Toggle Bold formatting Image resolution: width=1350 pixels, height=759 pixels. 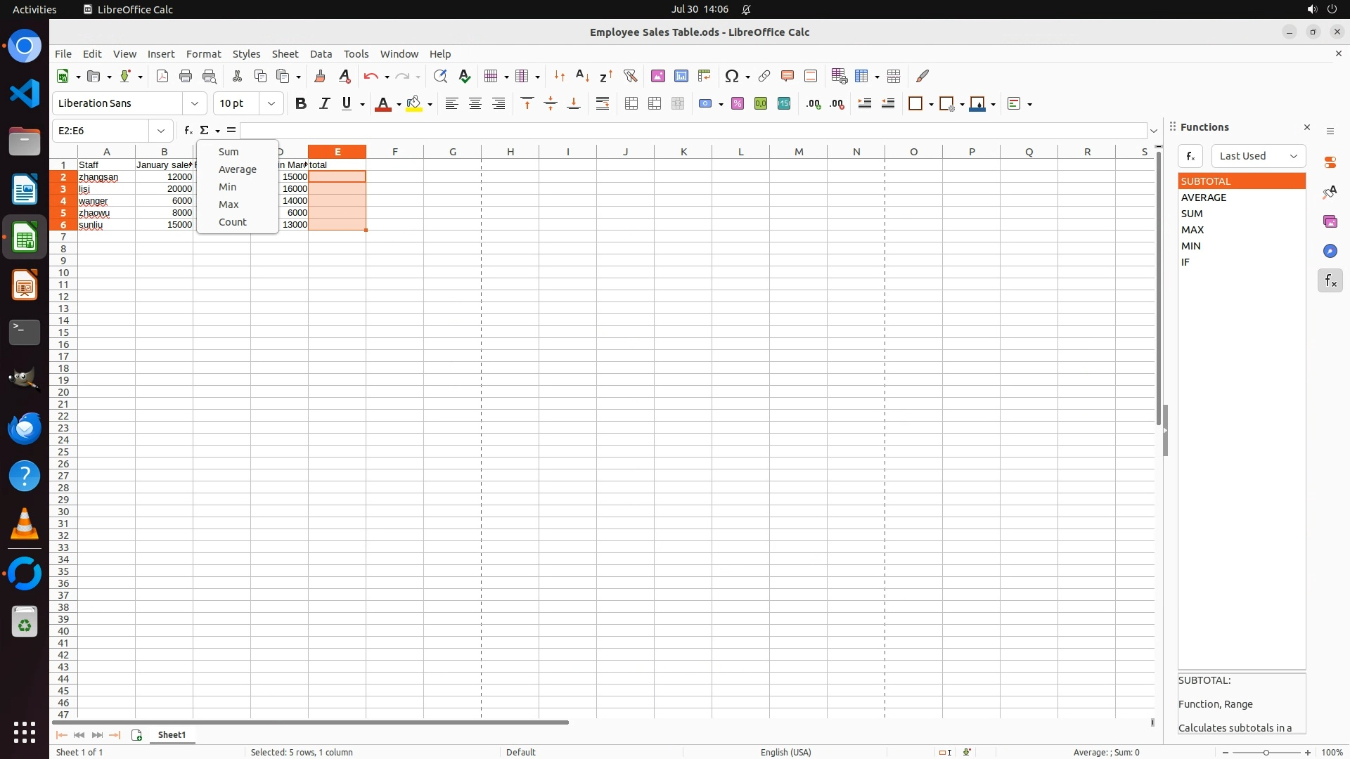(301, 104)
